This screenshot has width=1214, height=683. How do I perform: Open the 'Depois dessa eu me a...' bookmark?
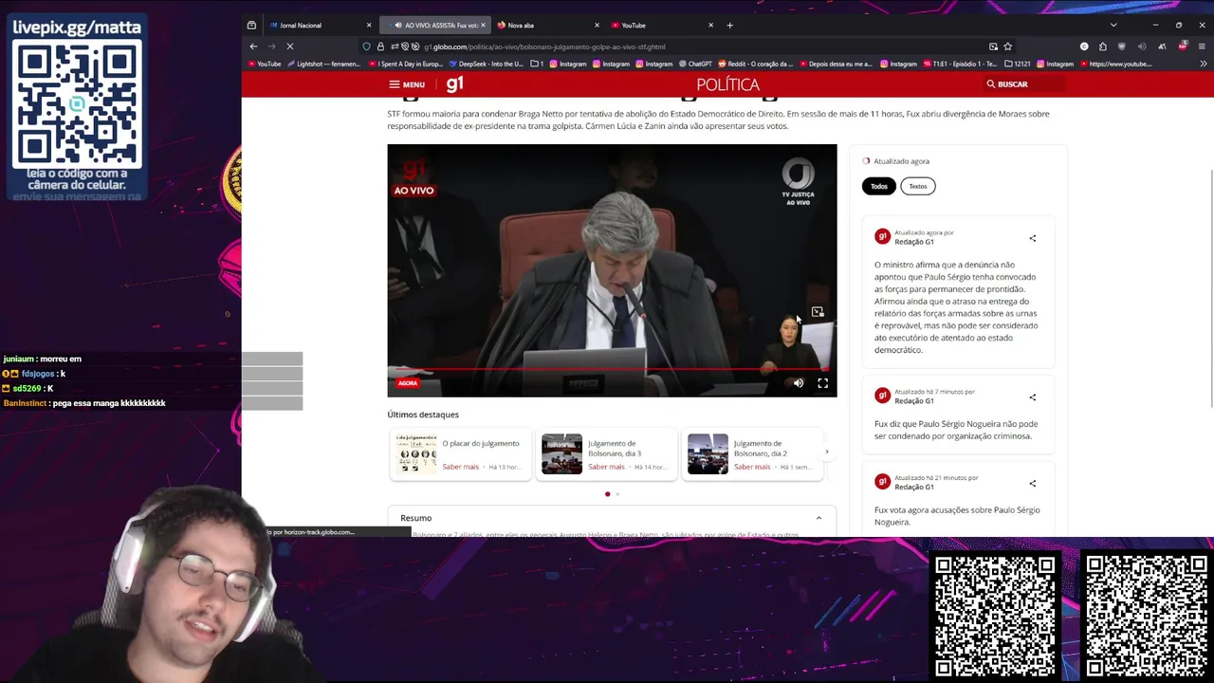tap(836, 65)
